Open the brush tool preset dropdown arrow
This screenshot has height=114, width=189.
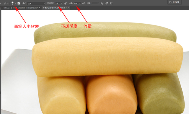[8, 4]
